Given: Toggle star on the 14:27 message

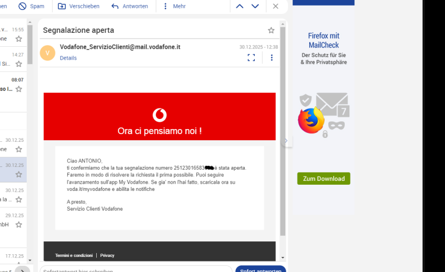Looking at the screenshot, I should [18, 64].
